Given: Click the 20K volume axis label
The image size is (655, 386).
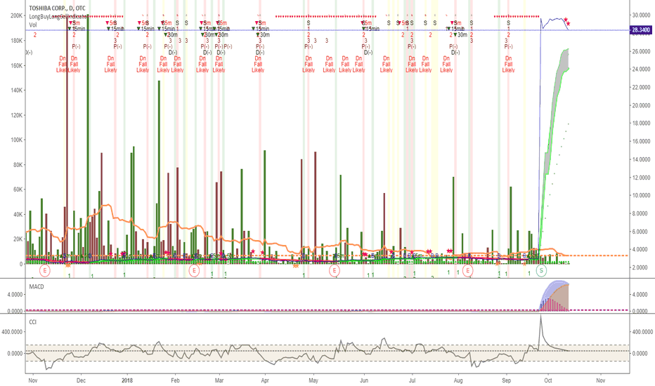Looking at the screenshot, I should 18,239.
